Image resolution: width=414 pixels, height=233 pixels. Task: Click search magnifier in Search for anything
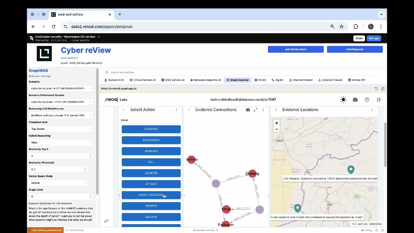(107, 72)
